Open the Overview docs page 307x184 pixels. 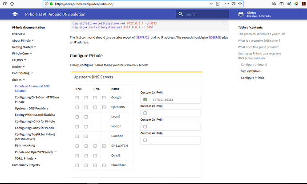18,34
